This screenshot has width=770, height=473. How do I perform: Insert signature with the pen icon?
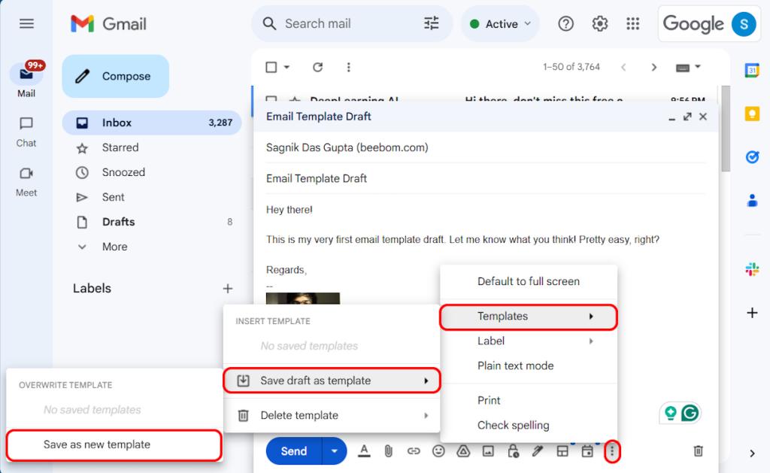538,451
